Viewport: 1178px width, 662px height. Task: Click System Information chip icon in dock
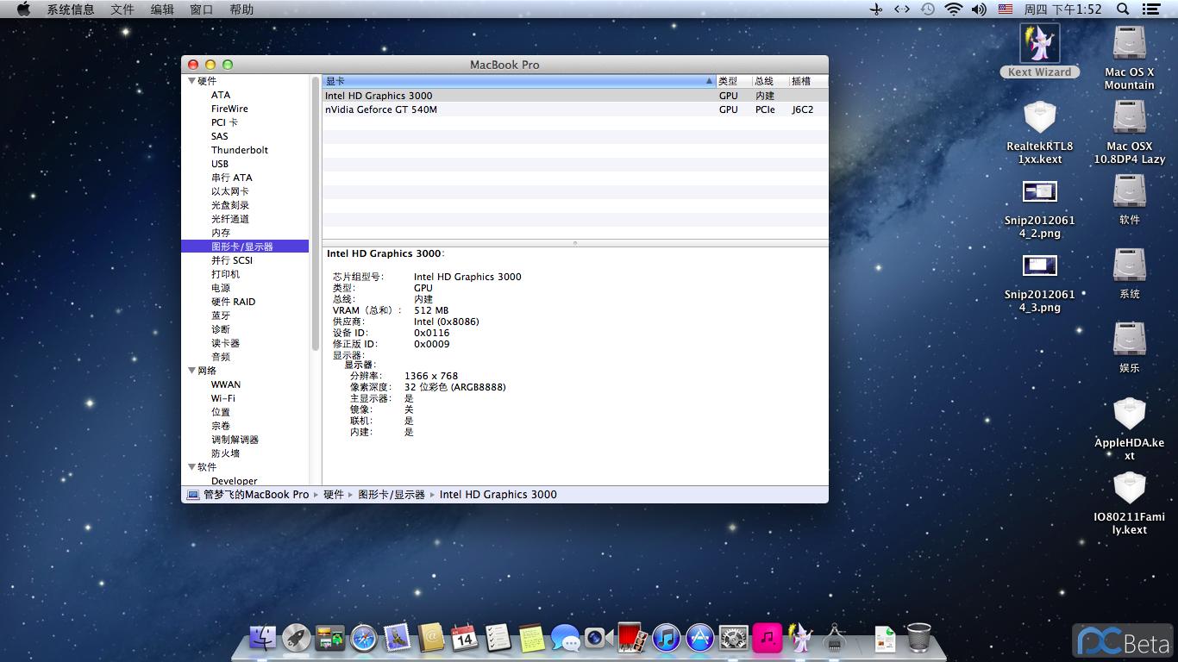tap(834, 638)
